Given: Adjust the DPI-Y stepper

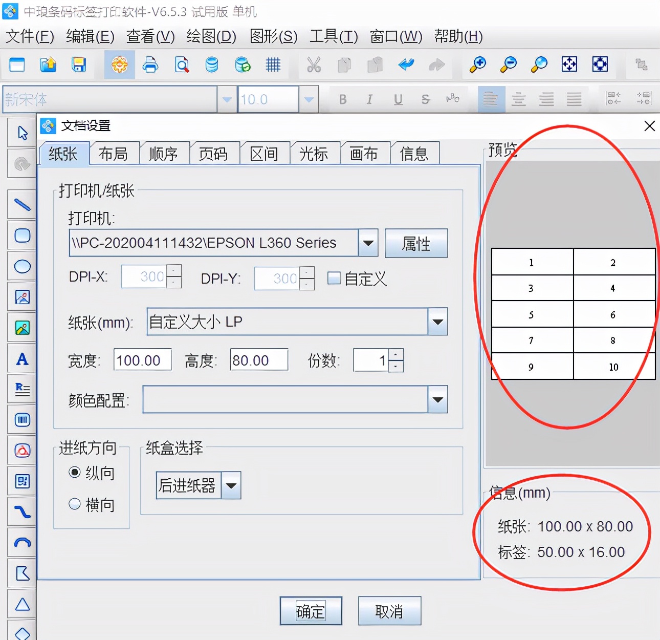Looking at the screenshot, I should [307, 278].
